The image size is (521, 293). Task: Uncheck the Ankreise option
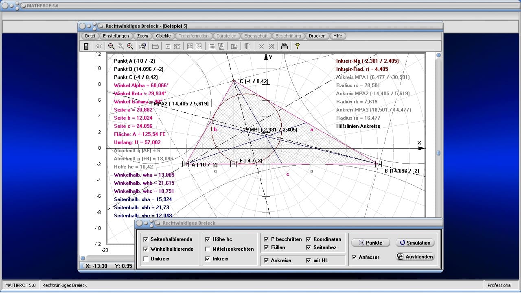[267, 260]
